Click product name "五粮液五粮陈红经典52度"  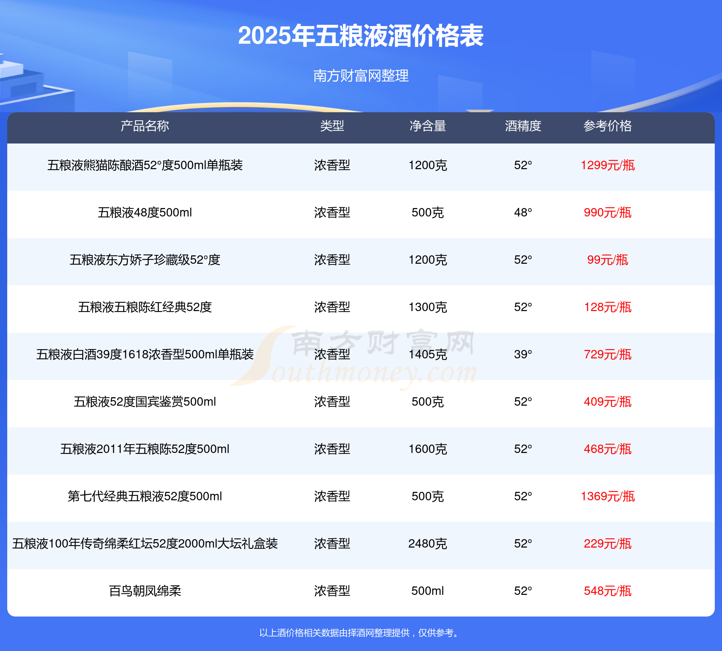145,307
